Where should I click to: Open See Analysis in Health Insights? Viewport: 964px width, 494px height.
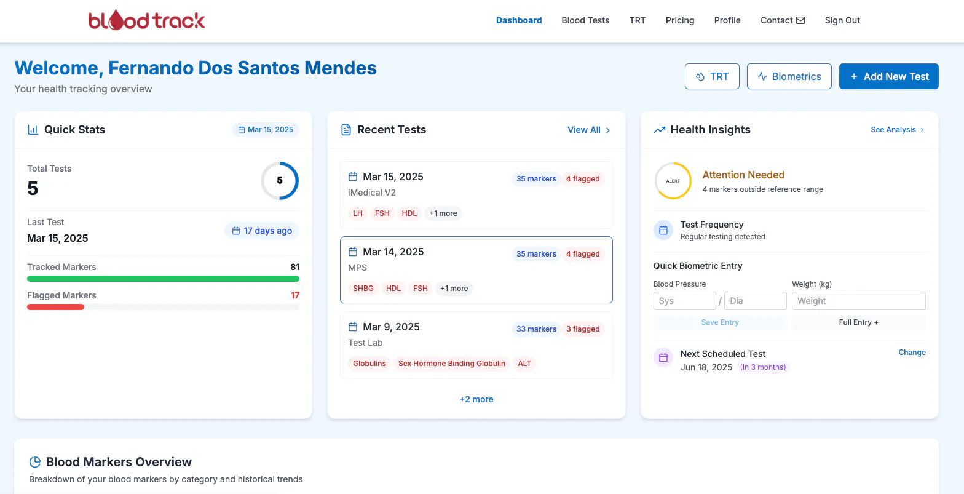[x=898, y=130]
